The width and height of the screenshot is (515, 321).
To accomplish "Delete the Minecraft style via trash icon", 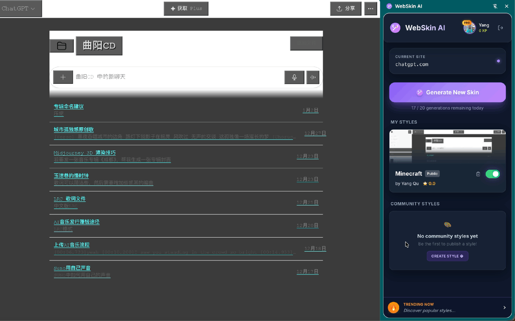I will (x=478, y=173).
